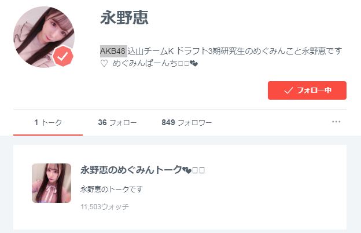Open 永野恵のめぐみんトーク title link
This screenshot has height=233, width=361.
142,170
